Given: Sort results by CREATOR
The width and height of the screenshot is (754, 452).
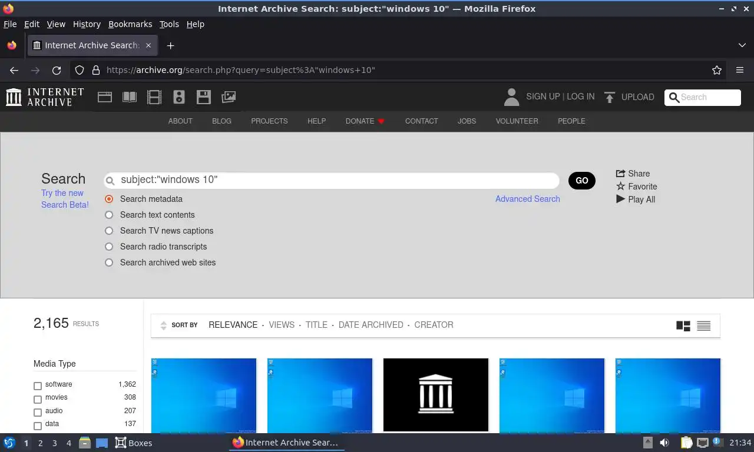Looking at the screenshot, I should (x=434, y=325).
